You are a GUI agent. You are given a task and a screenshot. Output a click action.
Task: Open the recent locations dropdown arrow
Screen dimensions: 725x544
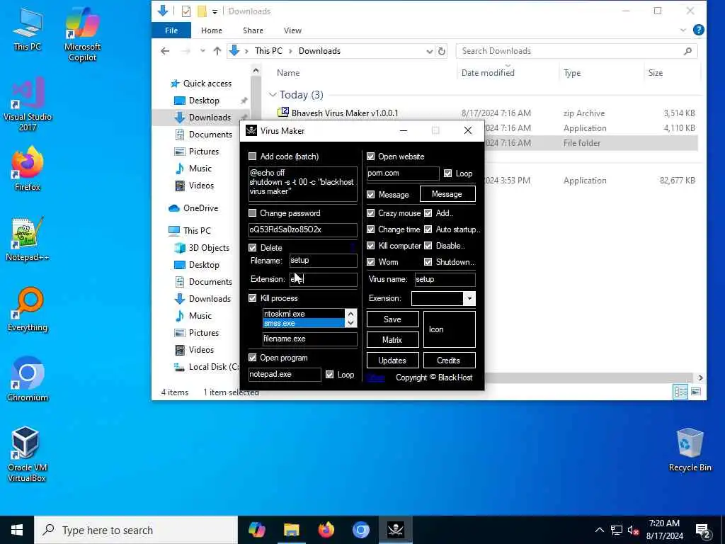(x=202, y=51)
